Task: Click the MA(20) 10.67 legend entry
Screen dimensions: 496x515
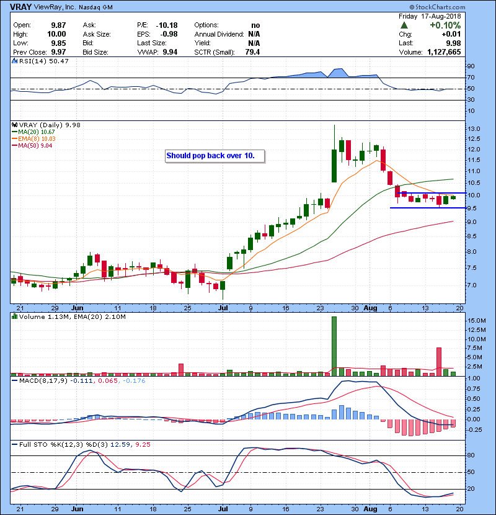Action: [x=36, y=132]
